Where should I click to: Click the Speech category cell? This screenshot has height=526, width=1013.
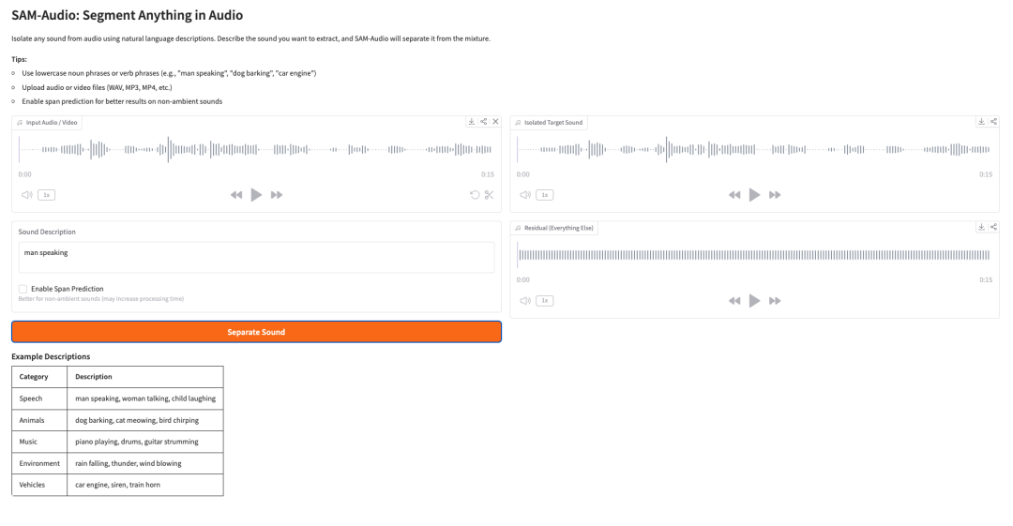pos(39,398)
